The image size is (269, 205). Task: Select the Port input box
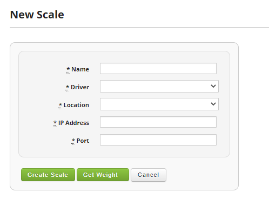[158, 140]
